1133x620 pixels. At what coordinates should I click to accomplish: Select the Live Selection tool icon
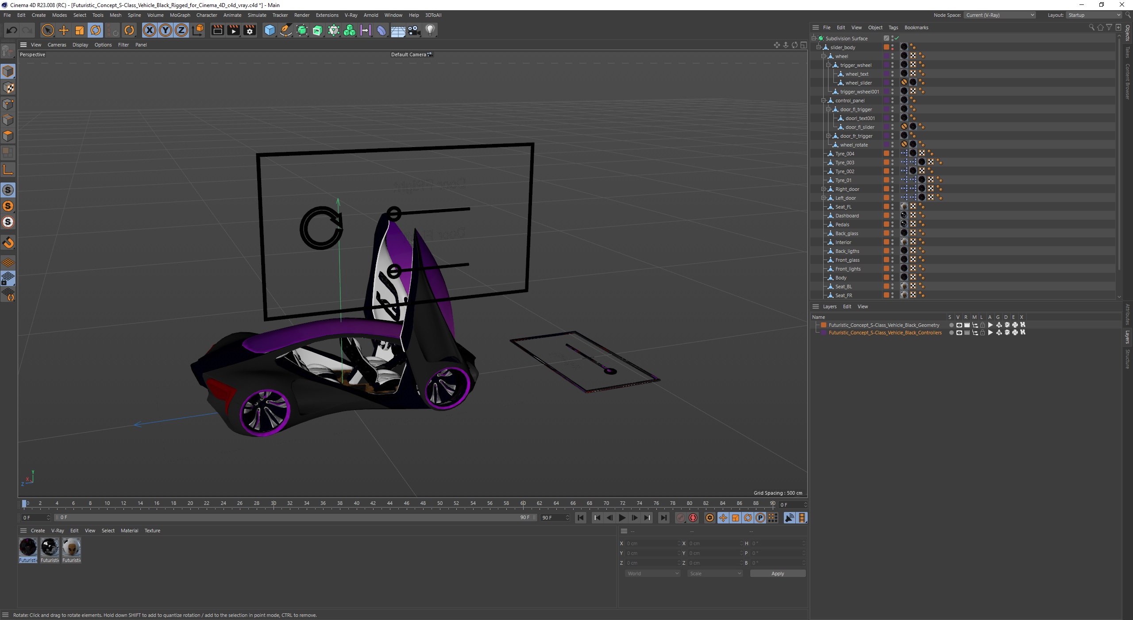pyautogui.click(x=48, y=30)
